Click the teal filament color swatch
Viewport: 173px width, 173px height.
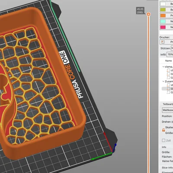[163, 21]
